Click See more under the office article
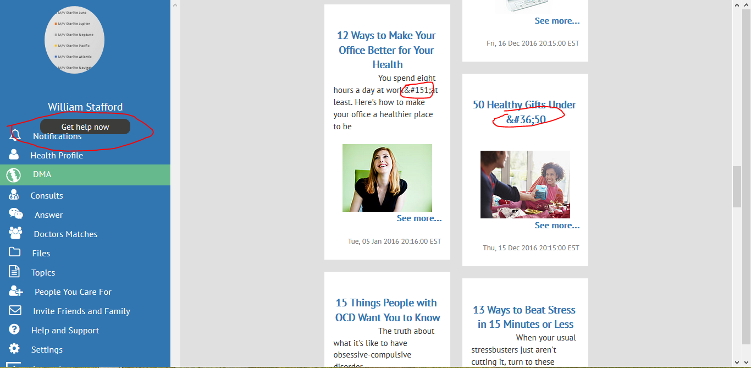 tap(419, 218)
